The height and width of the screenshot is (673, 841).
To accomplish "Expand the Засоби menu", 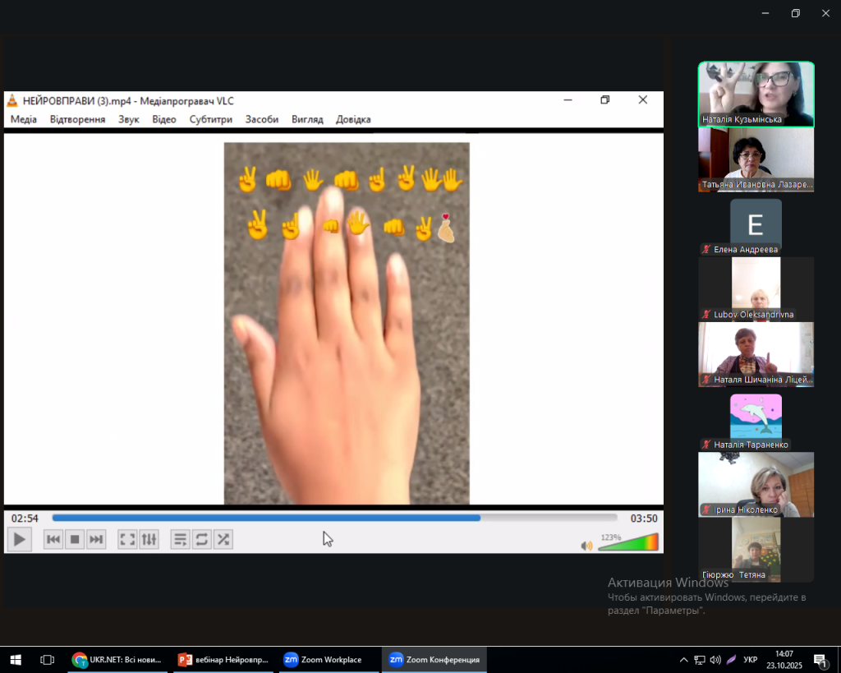I will click(262, 119).
